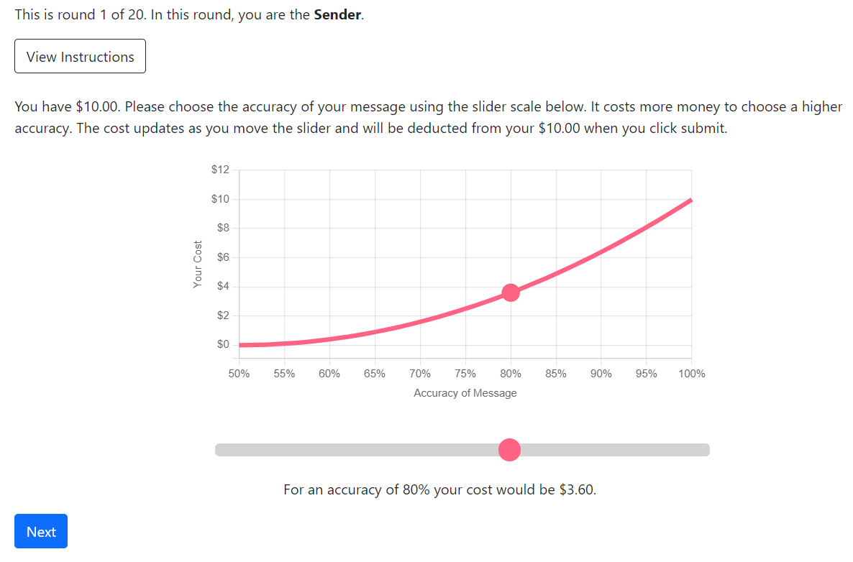Click the bold Sender word in the header

point(337,14)
